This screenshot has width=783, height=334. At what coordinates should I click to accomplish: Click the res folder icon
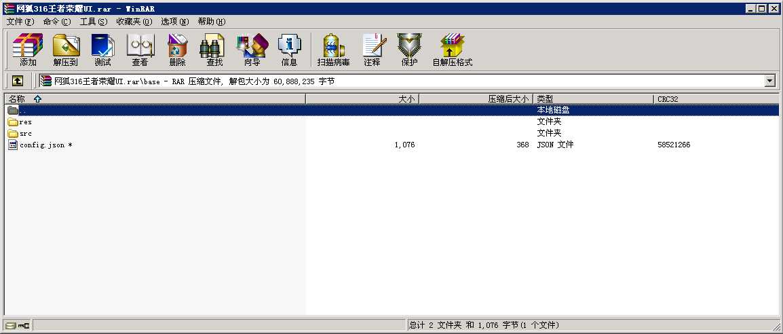coord(13,122)
